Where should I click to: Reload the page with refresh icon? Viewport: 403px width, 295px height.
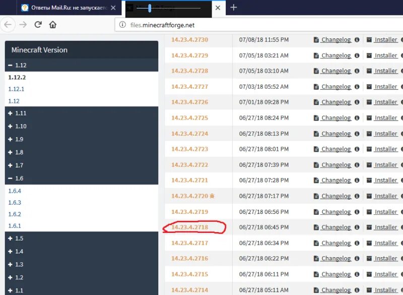click(x=38, y=25)
